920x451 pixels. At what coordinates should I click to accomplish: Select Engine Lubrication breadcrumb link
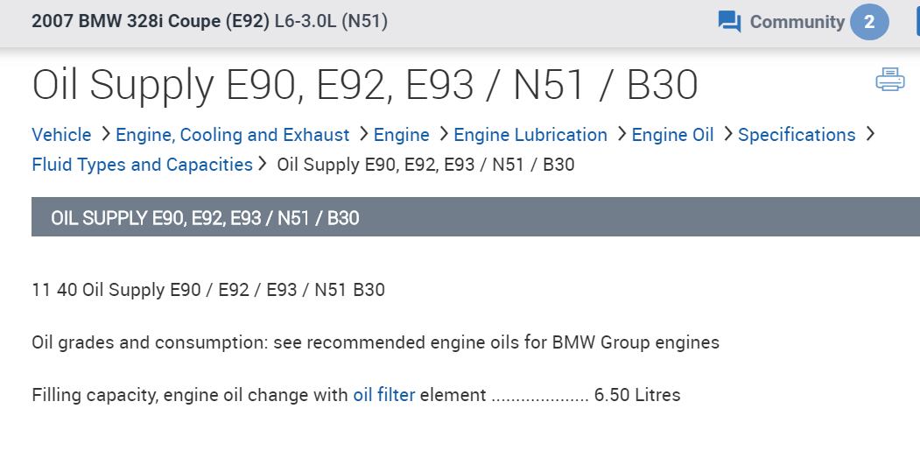coord(530,135)
